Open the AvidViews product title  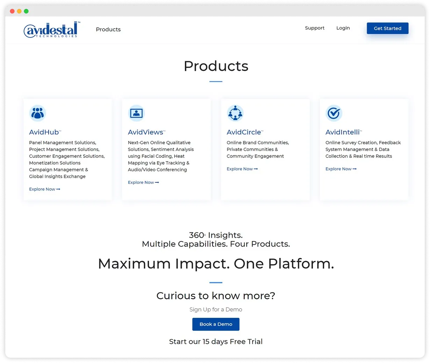pos(146,132)
